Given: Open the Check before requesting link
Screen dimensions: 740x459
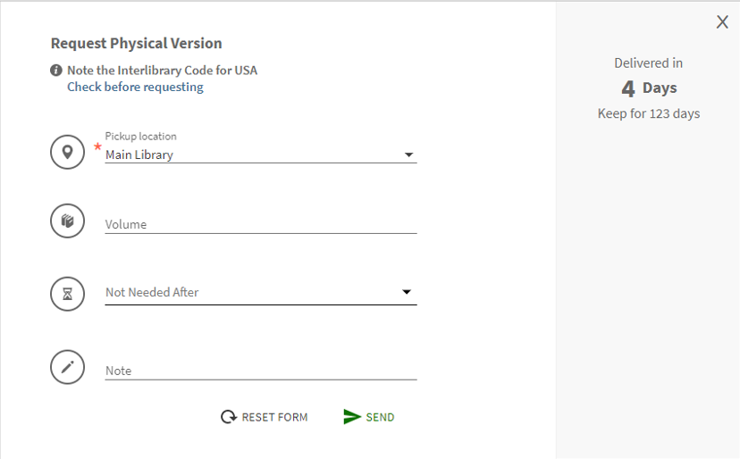Looking at the screenshot, I should (x=135, y=88).
